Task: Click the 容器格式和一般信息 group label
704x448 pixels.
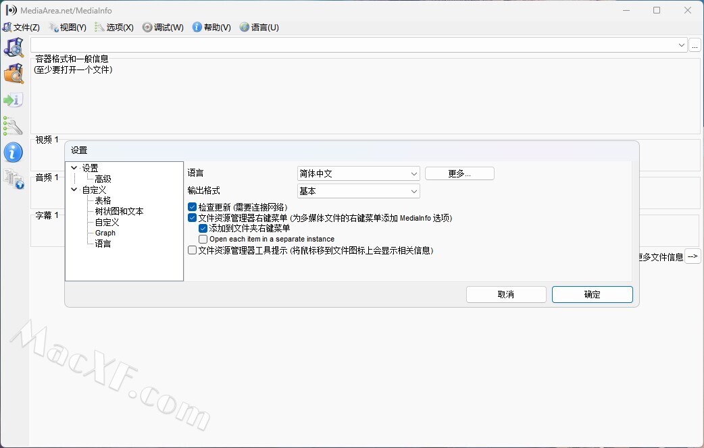Action: (x=72, y=59)
